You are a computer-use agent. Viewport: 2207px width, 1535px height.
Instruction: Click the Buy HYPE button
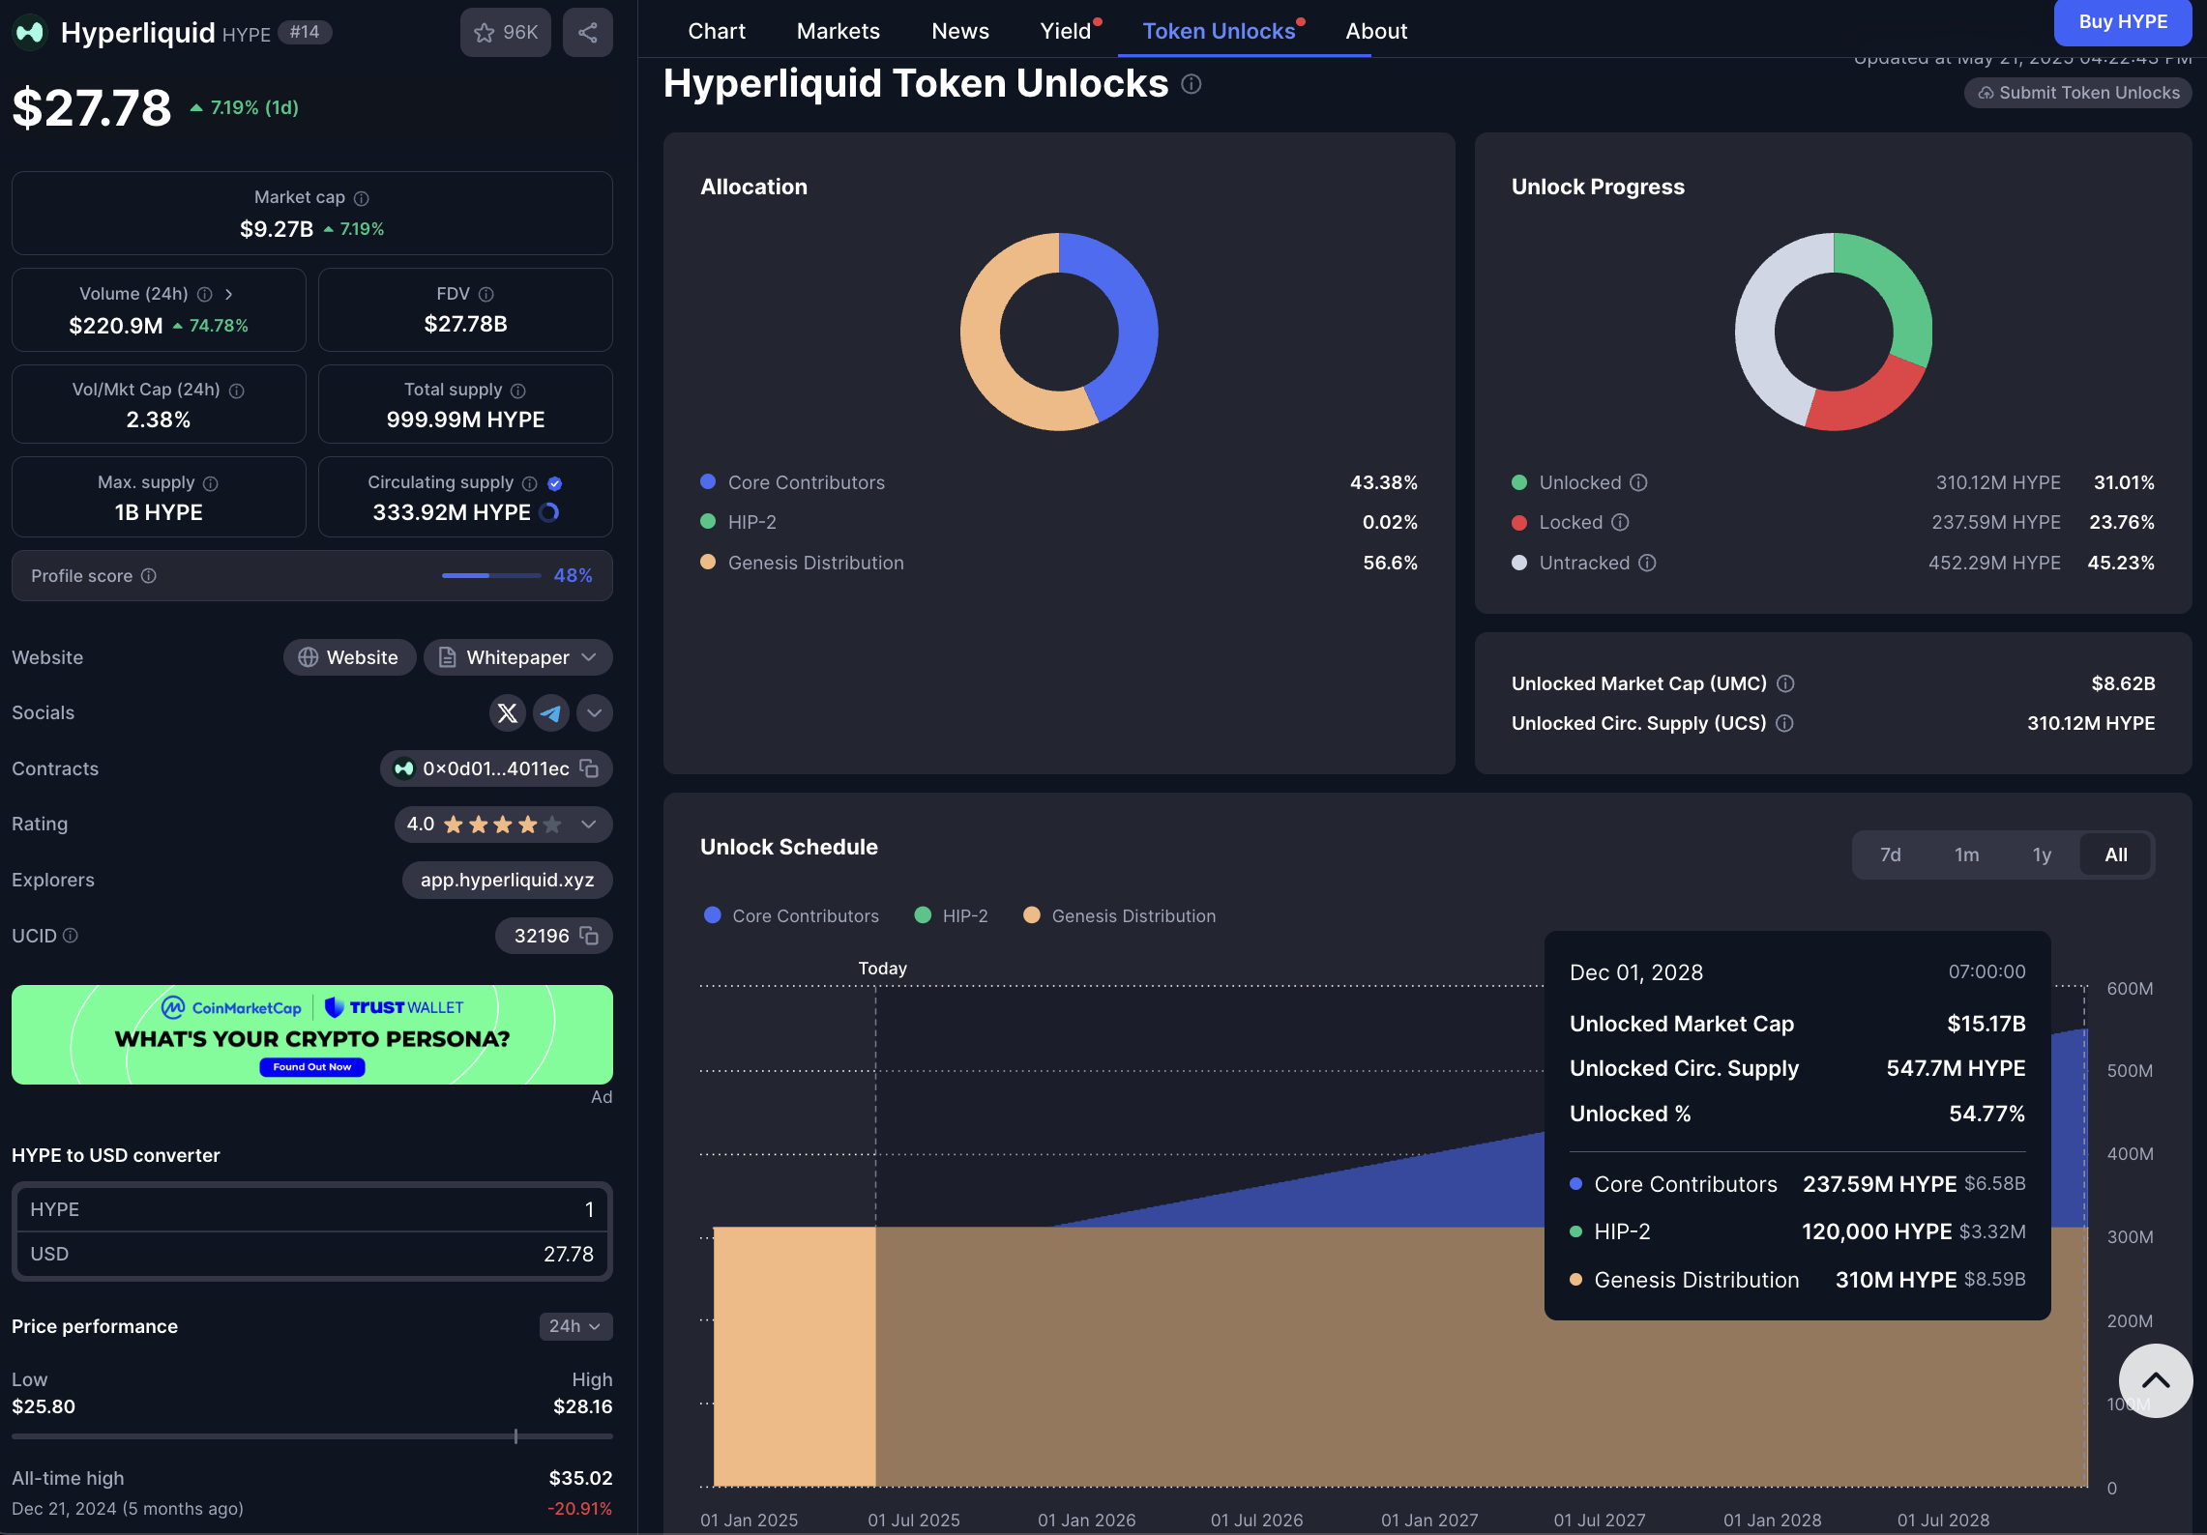pyautogui.click(x=2123, y=21)
